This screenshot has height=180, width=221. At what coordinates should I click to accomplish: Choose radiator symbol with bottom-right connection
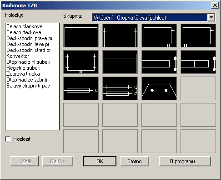tap(159, 36)
